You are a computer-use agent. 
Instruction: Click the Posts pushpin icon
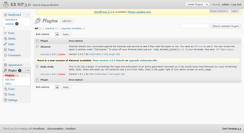click(5, 33)
